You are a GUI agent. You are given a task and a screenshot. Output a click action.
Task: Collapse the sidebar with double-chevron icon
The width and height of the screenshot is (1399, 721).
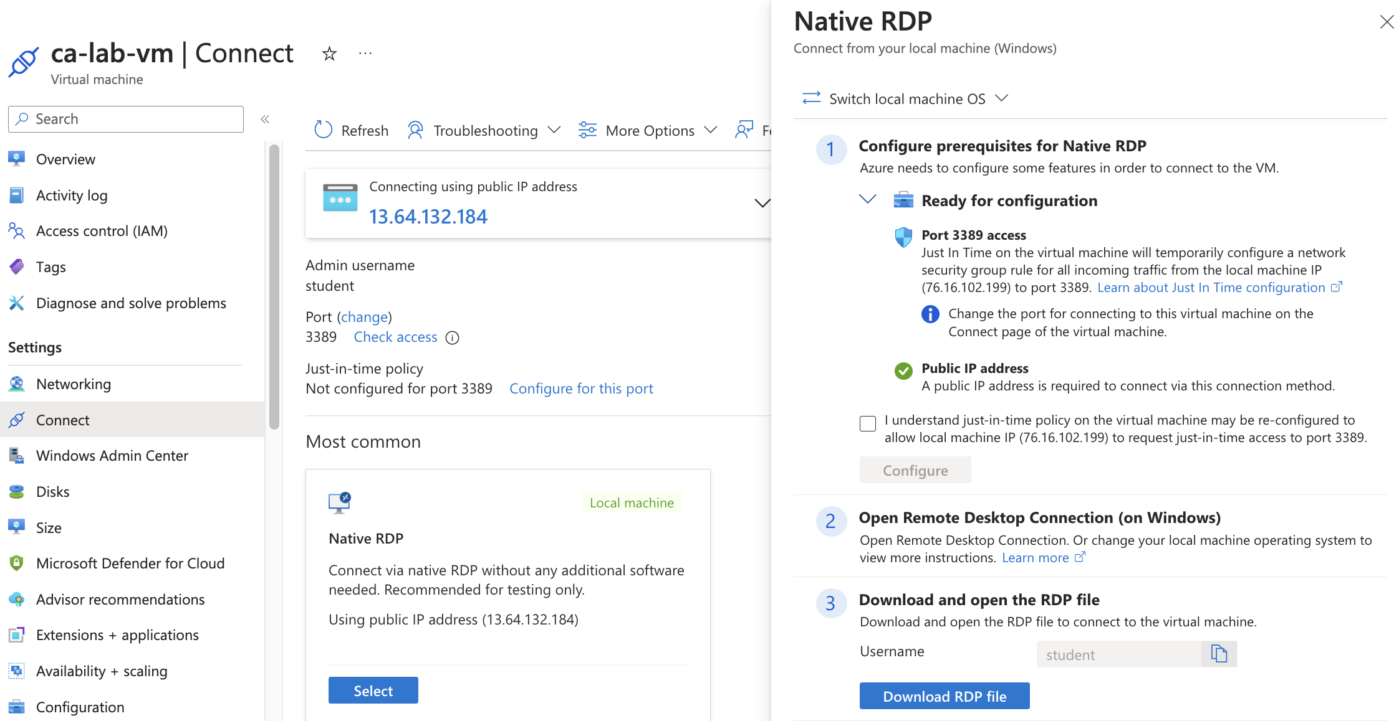coord(265,119)
